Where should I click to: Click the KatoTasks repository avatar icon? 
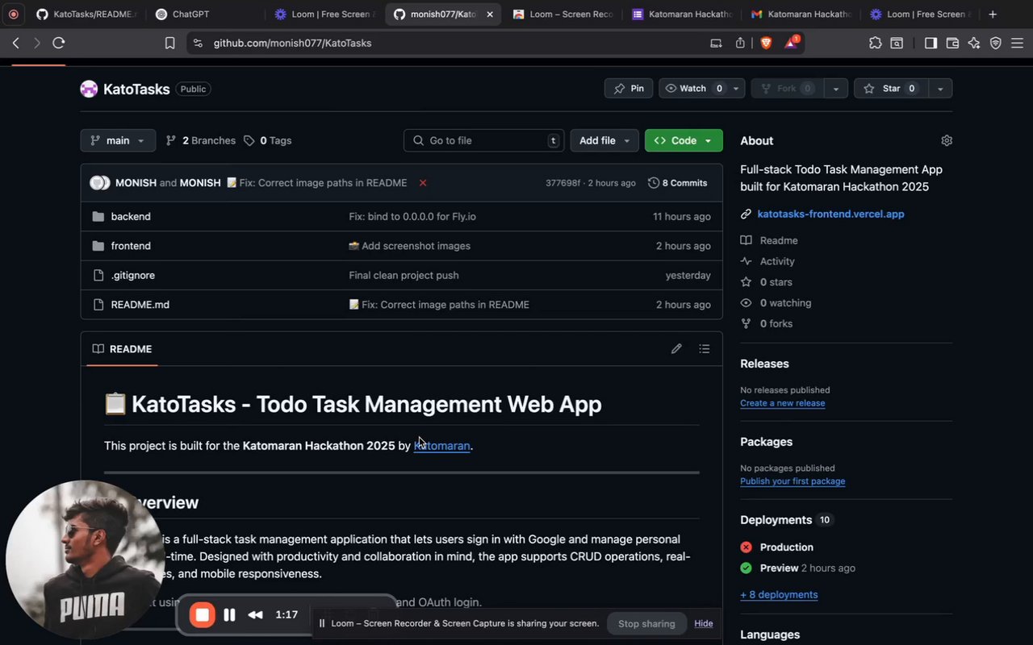(x=89, y=89)
